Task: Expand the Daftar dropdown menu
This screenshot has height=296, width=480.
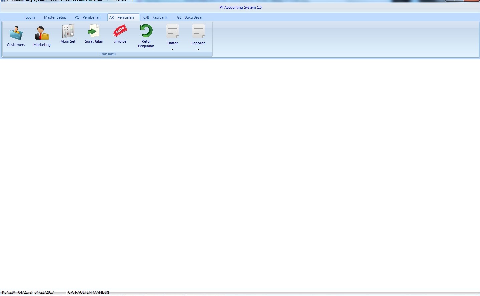Action: [x=172, y=38]
